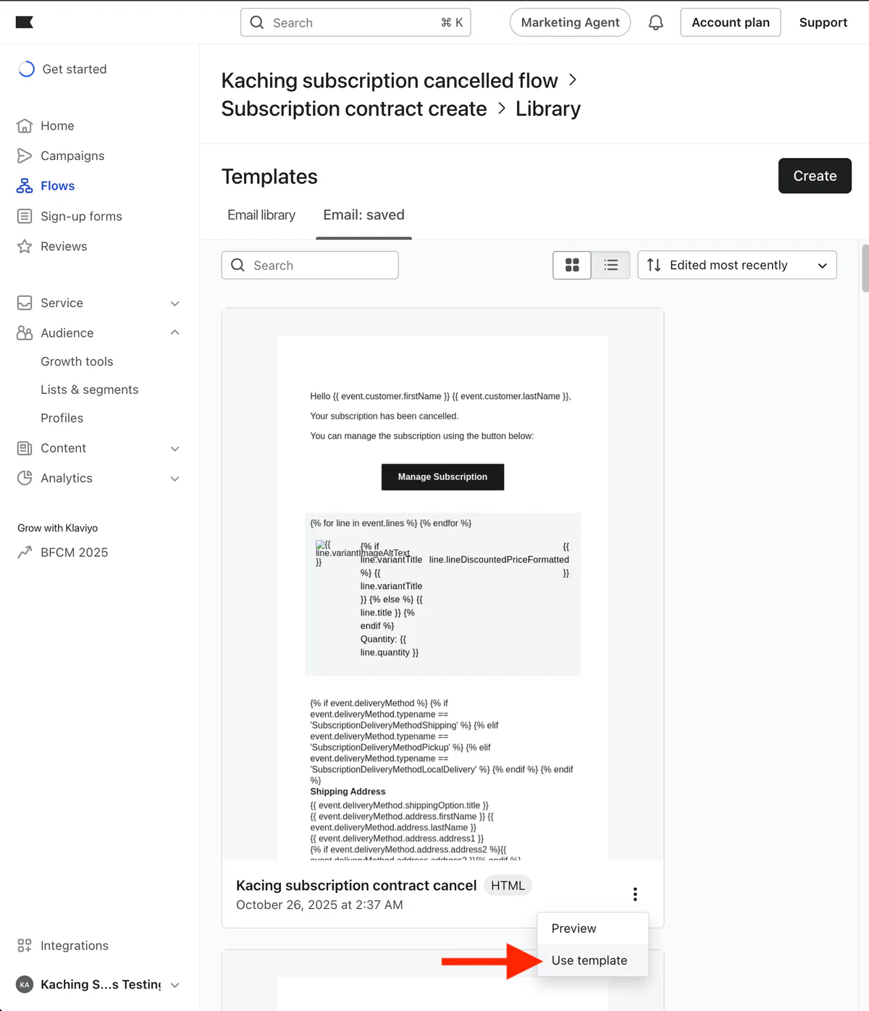Click the Account plan button
Viewport: 869px width, 1011px height.
point(731,22)
